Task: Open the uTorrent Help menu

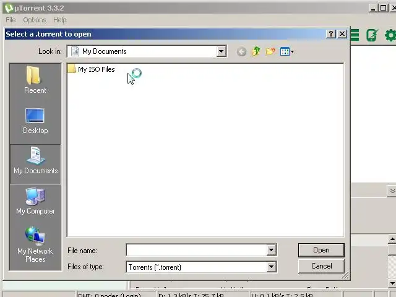Action: click(60, 20)
